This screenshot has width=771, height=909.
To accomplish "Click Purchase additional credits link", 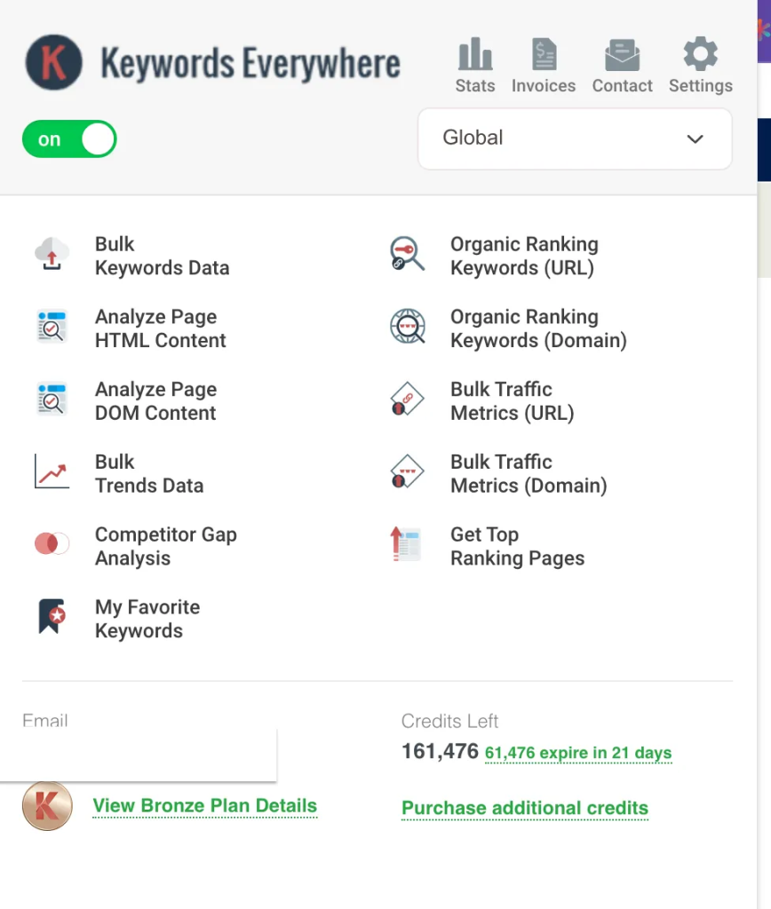I will [x=524, y=808].
